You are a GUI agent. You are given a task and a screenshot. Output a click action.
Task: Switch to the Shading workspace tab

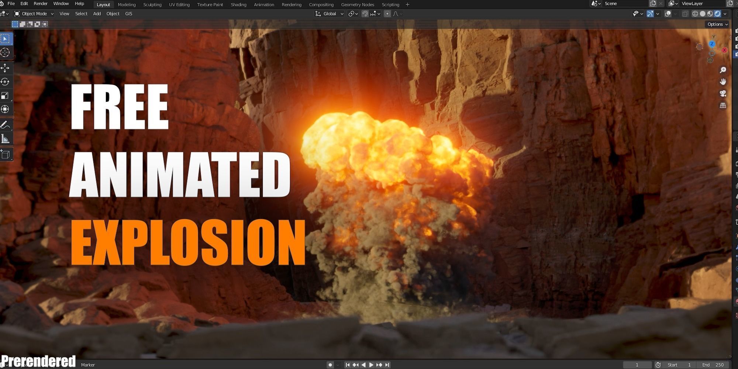pyautogui.click(x=238, y=4)
